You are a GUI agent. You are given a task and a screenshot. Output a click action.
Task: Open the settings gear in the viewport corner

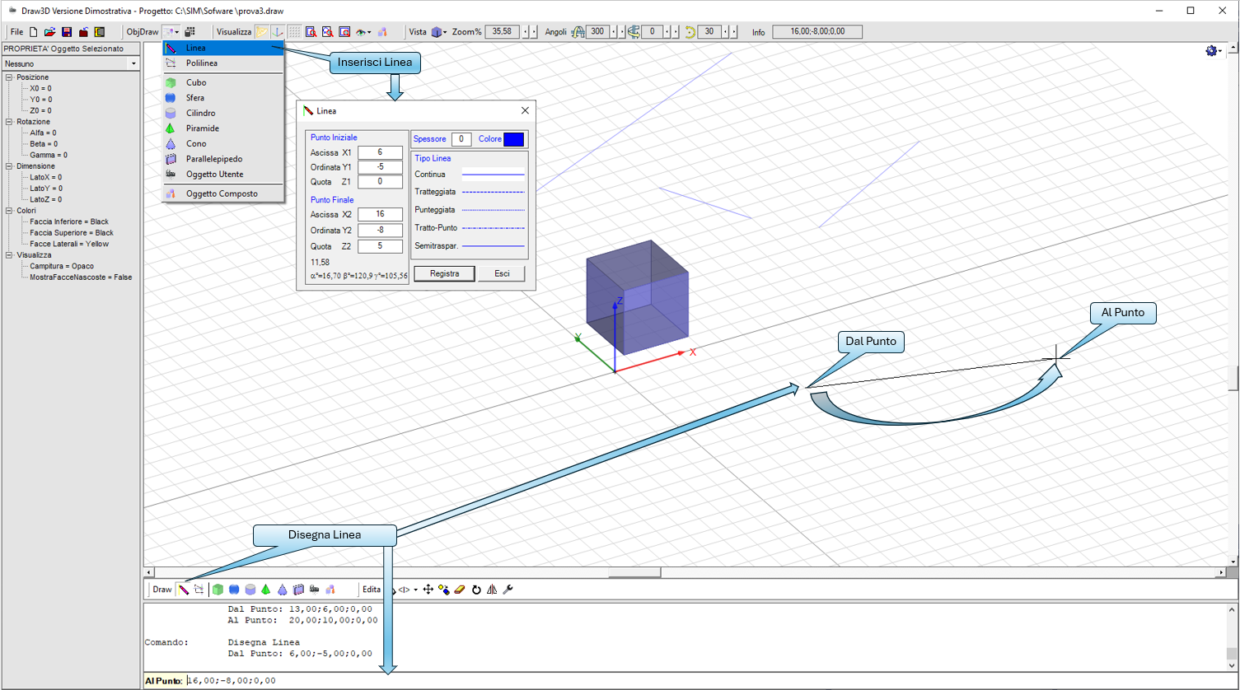[x=1211, y=51]
